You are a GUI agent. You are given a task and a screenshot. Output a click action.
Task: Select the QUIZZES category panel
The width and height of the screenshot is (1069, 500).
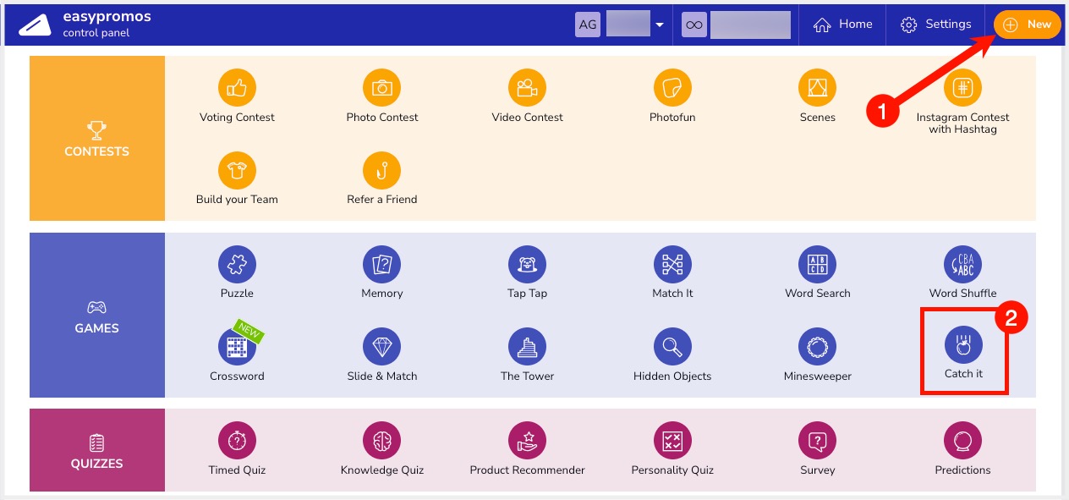[97, 450]
